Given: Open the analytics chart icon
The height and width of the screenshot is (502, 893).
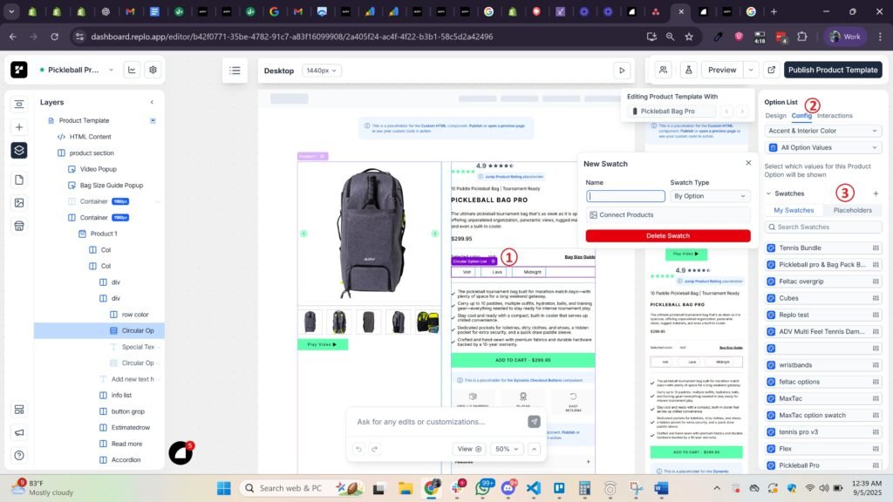Looking at the screenshot, I should click(132, 70).
